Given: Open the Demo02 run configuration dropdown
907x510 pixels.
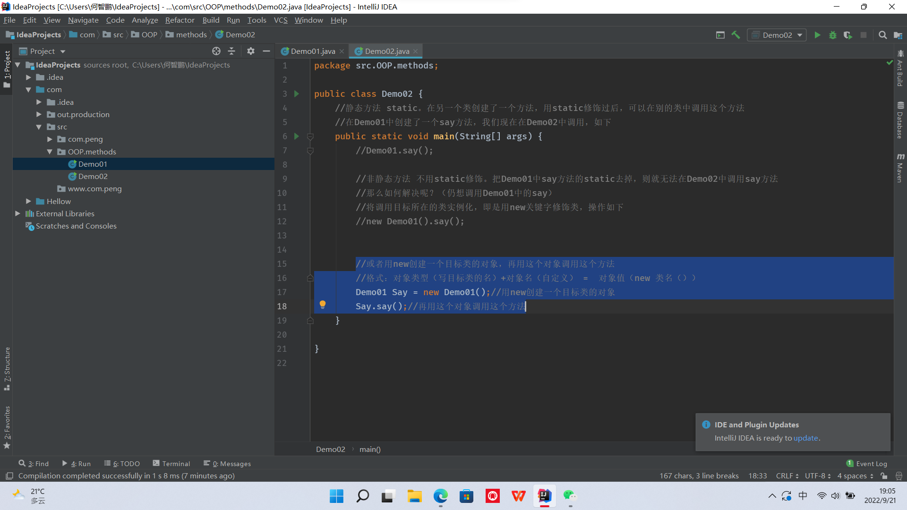Looking at the screenshot, I should (x=777, y=35).
